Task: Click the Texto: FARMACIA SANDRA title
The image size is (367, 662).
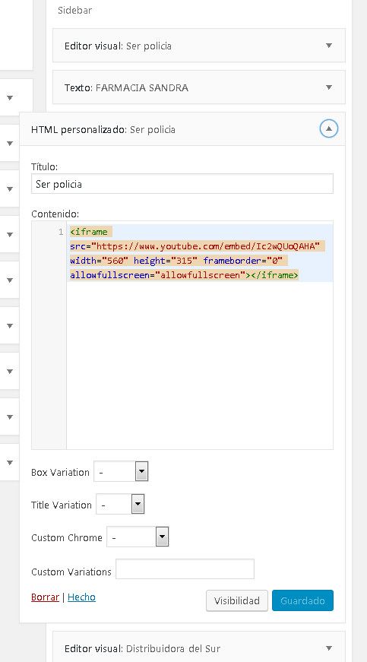Action: point(127,88)
